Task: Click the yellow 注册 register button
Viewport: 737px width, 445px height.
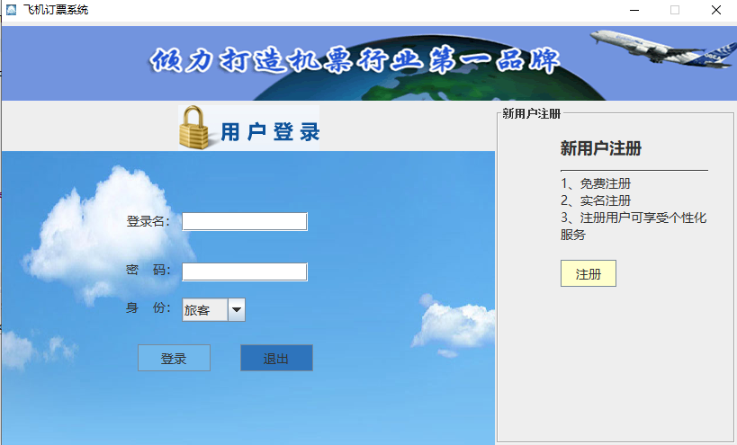Action: pyautogui.click(x=588, y=273)
